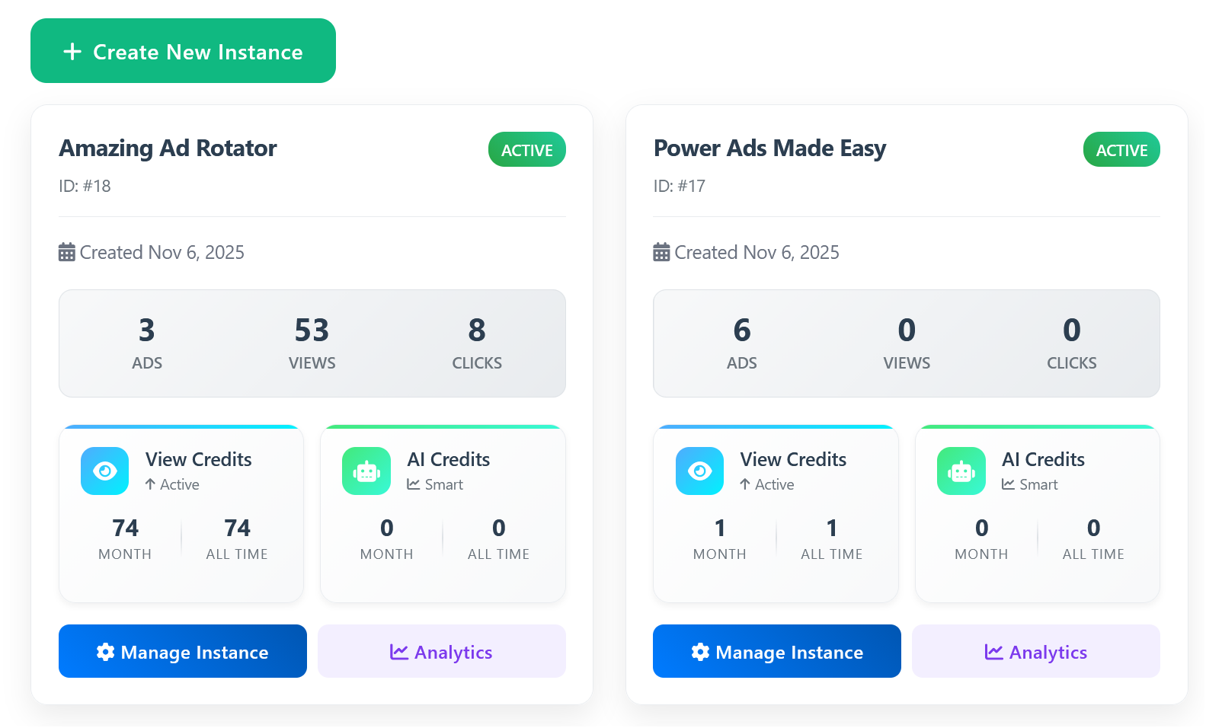The height and width of the screenshot is (728, 1206).
Task: Click the Create New Instance button
Action: click(x=183, y=51)
